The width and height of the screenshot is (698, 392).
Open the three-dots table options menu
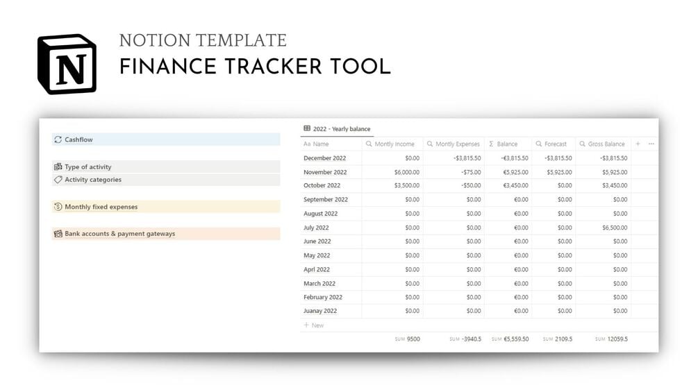[x=651, y=144]
